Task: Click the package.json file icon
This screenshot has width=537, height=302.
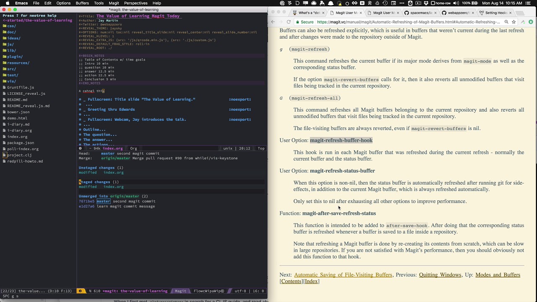Action: 5,143
